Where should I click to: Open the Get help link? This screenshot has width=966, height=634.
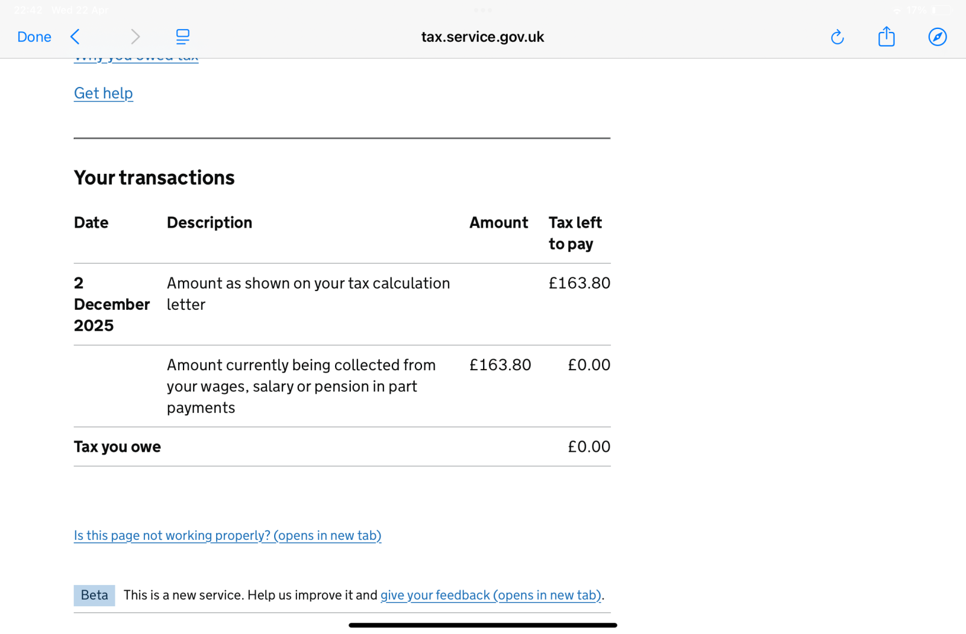tap(103, 93)
